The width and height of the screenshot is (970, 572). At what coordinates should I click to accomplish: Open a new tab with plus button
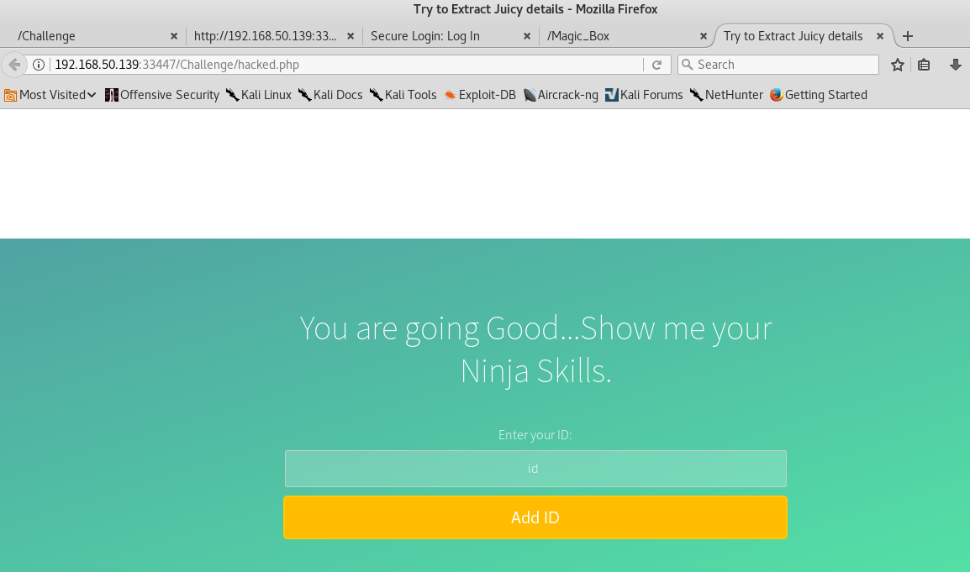click(x=908, y=36)
